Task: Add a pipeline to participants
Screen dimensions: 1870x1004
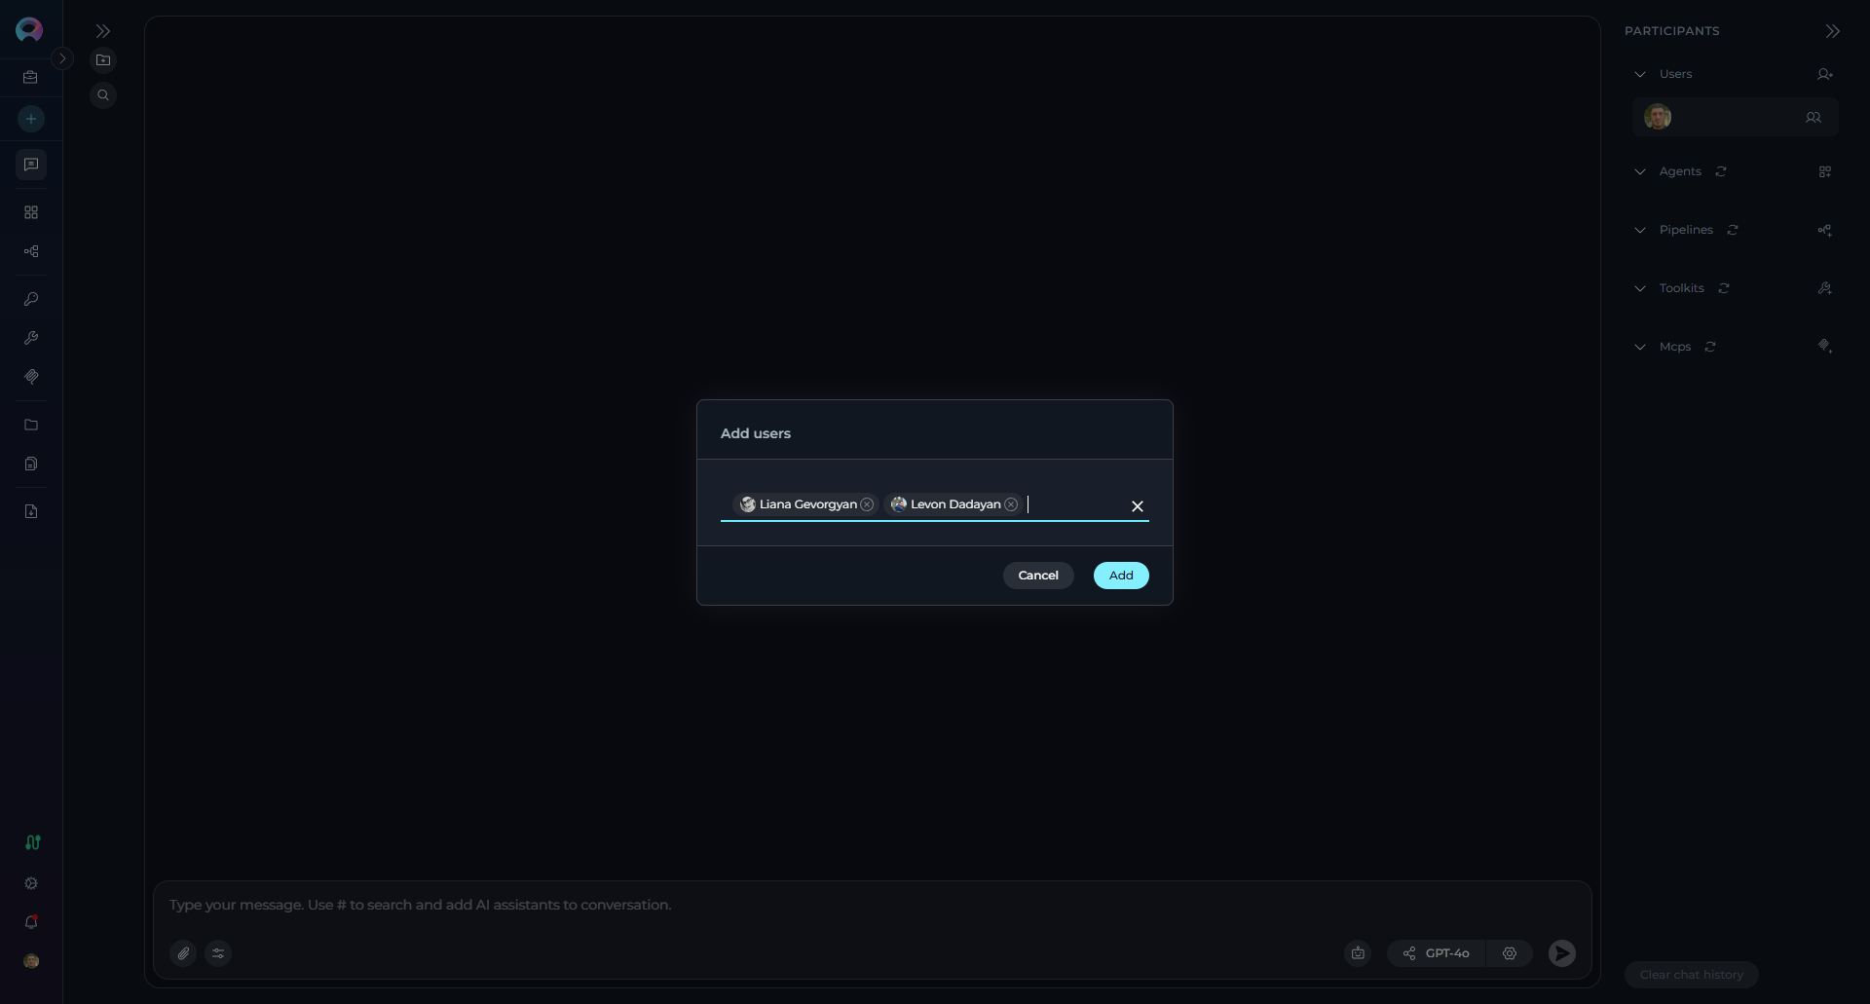Action: click(1824, 230)
